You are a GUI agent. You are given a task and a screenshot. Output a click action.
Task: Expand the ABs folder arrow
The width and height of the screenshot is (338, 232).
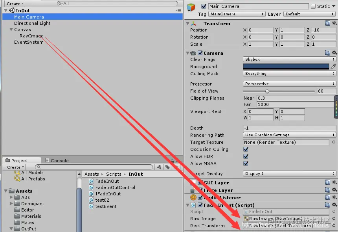pyautogui.click(x=11, y=197)
